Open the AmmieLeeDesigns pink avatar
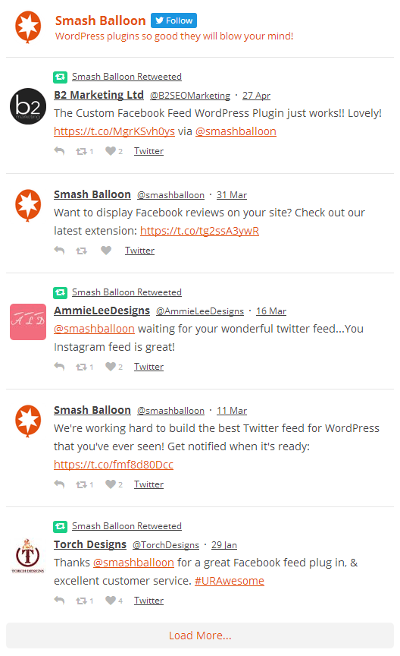This screenshot has width=400, height=656. (28, 322)
